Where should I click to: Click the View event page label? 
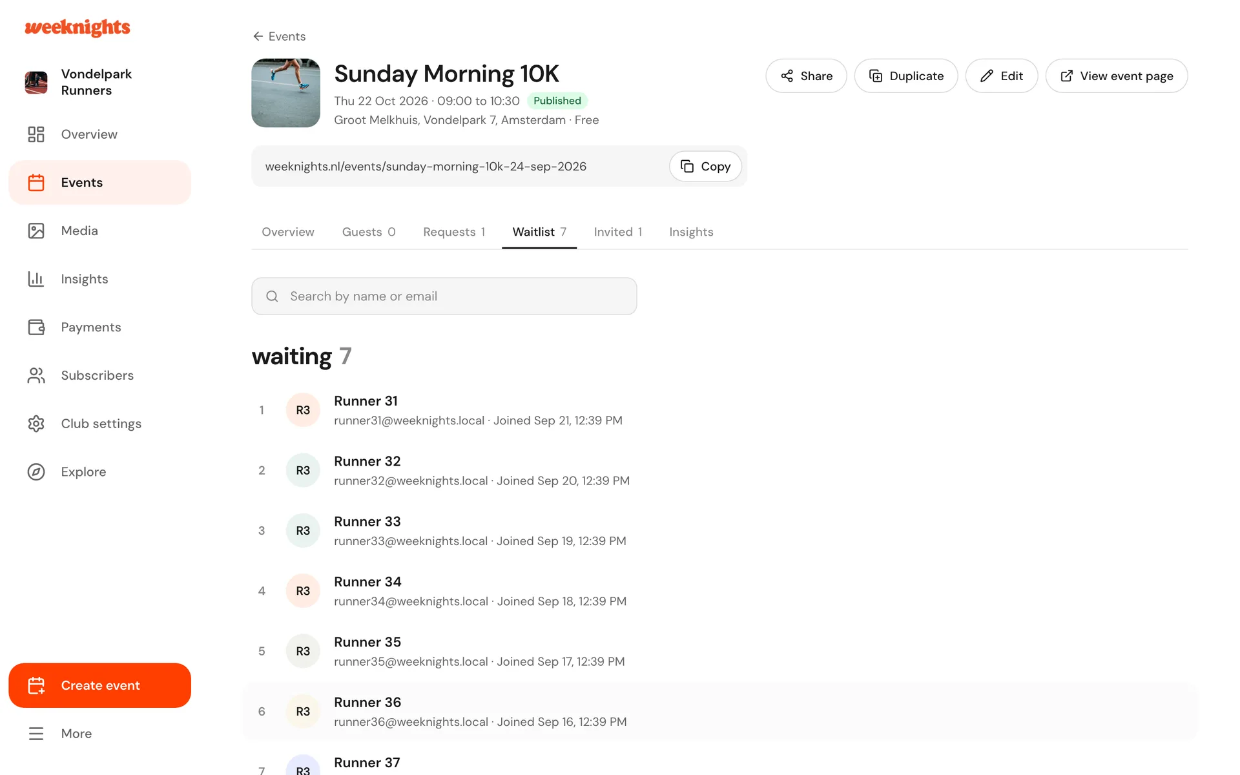1126,76
